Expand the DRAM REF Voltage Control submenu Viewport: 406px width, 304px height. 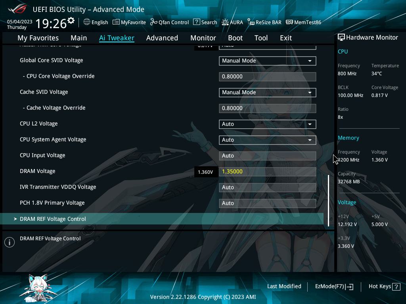tap(162, 219)
